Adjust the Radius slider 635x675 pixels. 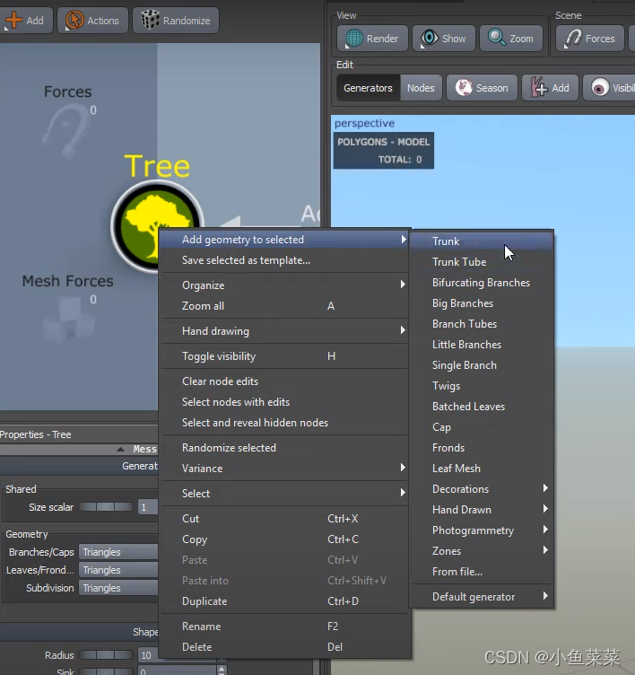(x=106, y=654)
